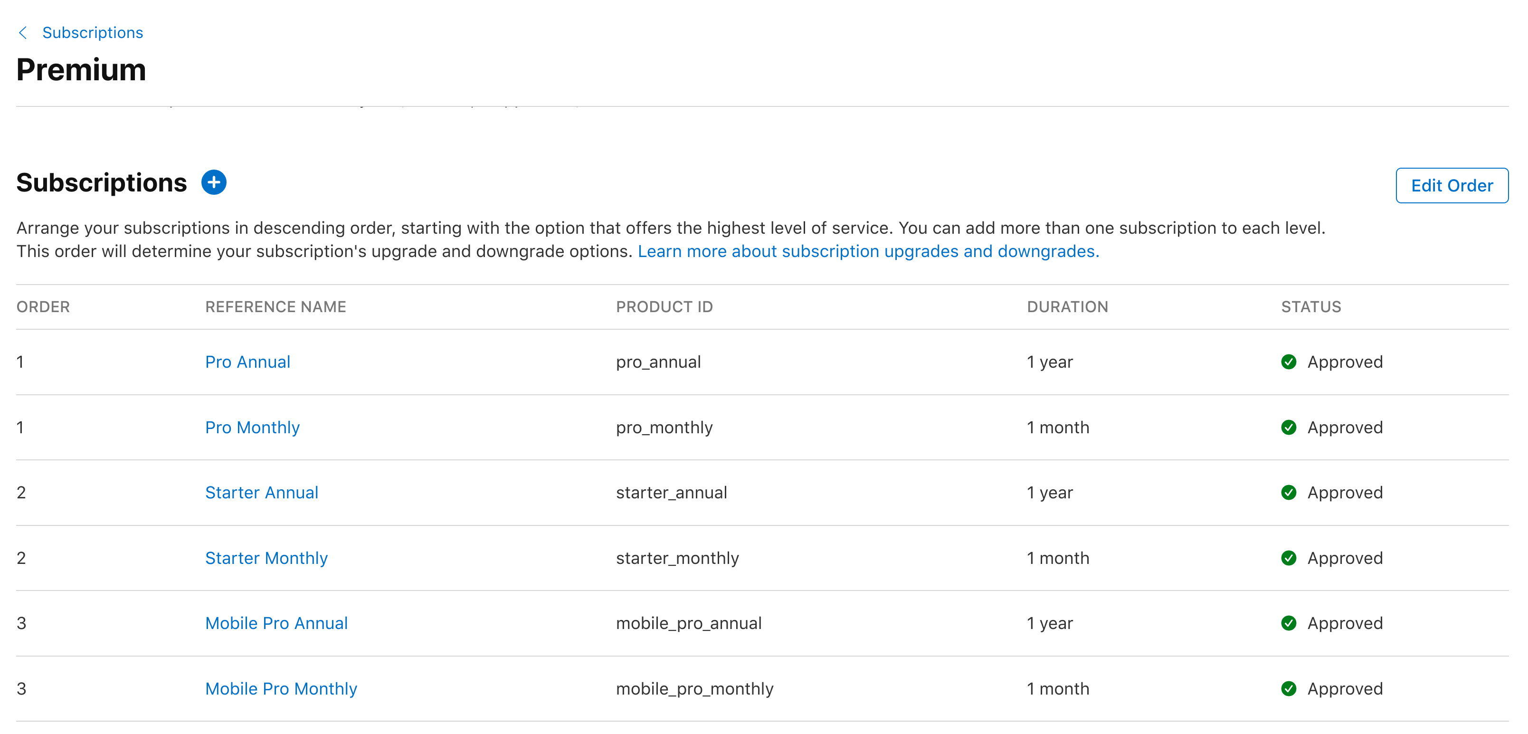Open Starter Annual reference name link
The height and width of the screenshot is (734, 1528).
(262, 493)
